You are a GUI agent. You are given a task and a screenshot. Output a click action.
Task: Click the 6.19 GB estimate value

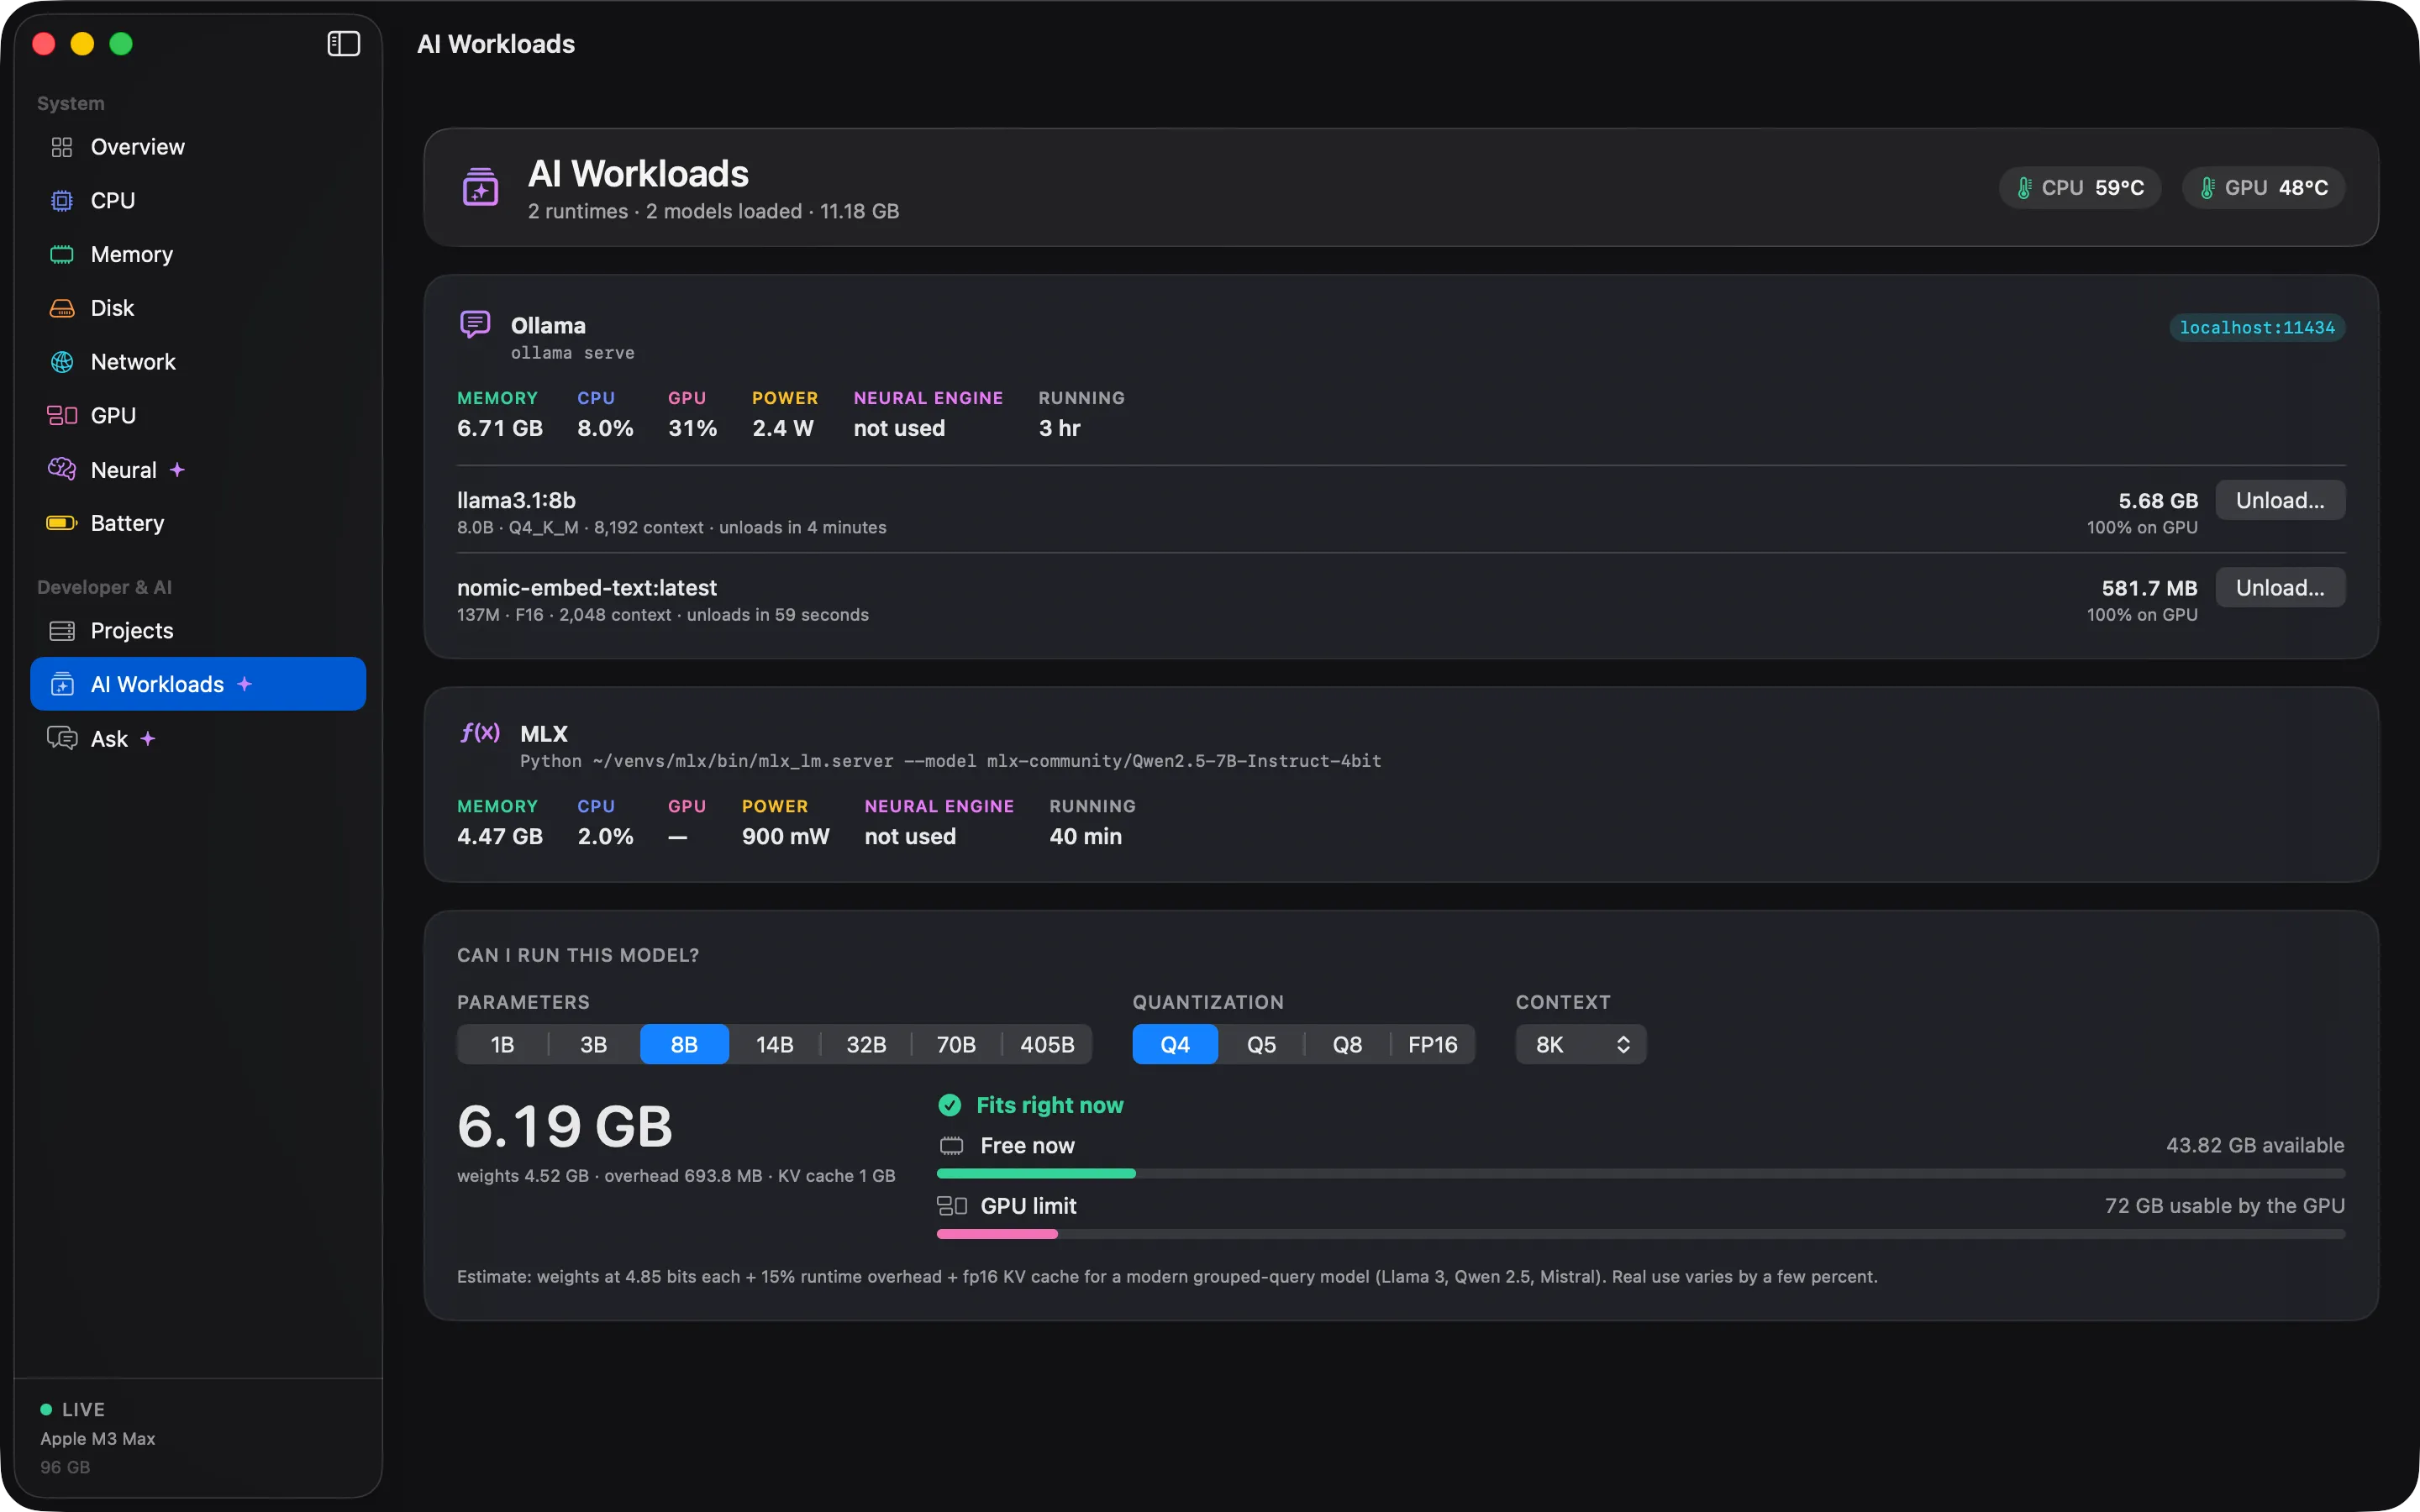(x=565, y=1126)
